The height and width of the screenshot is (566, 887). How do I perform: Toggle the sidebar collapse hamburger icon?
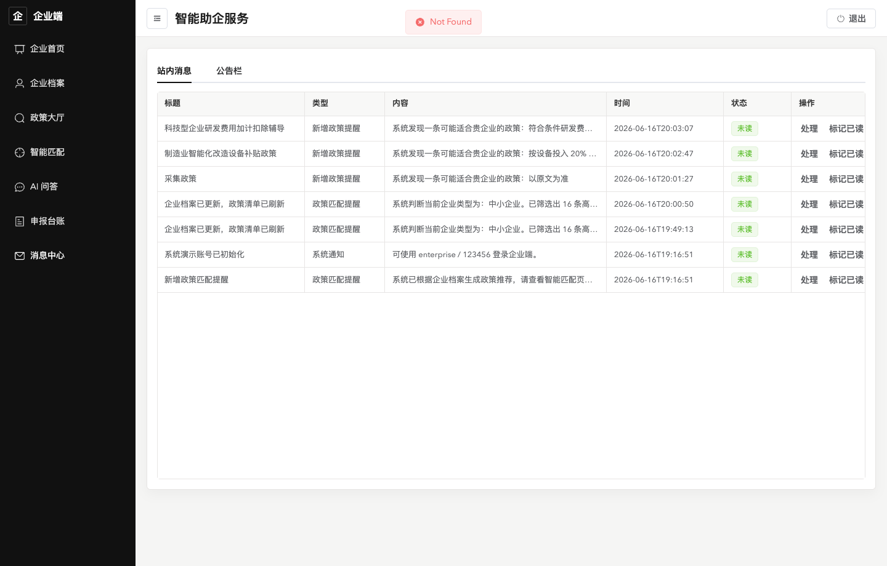point(157,18)
